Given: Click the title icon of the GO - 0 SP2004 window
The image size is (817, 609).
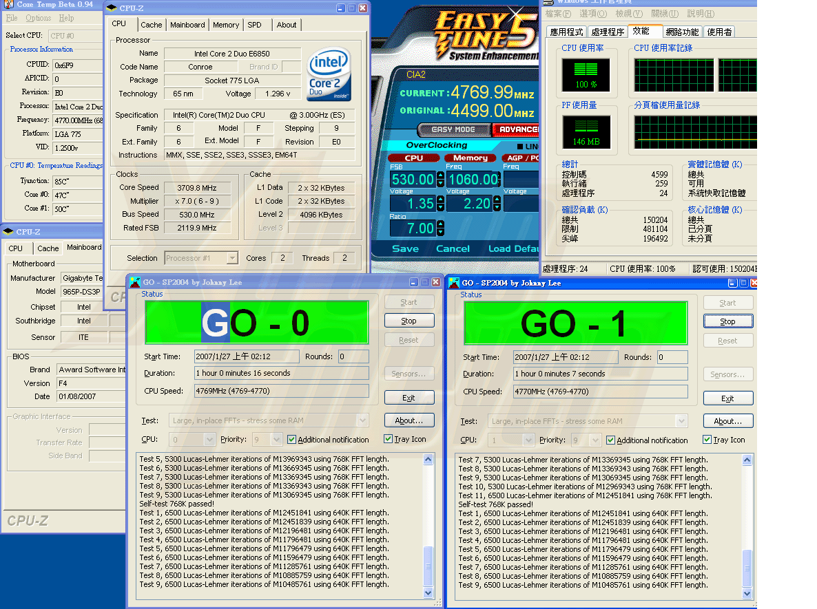Looking at the screenshot, I should pyautogui.click(x=135, y=282).
